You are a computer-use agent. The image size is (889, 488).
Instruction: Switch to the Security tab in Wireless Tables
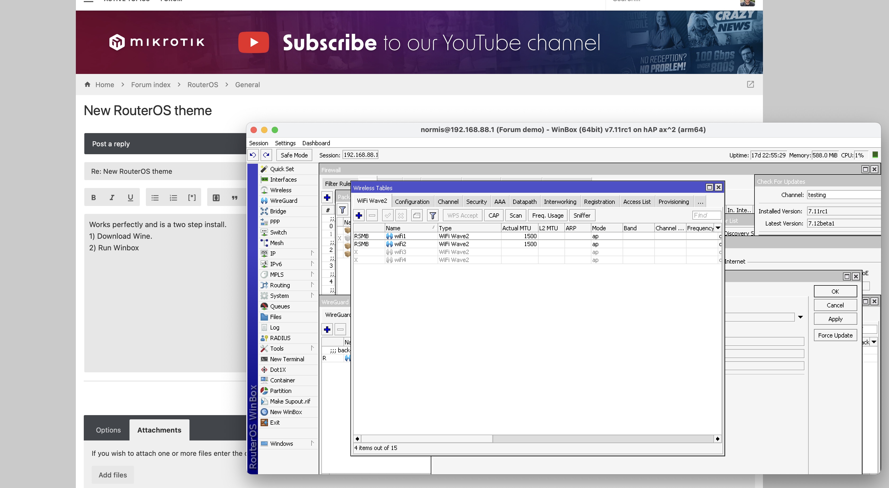click(x=476, y=201)
